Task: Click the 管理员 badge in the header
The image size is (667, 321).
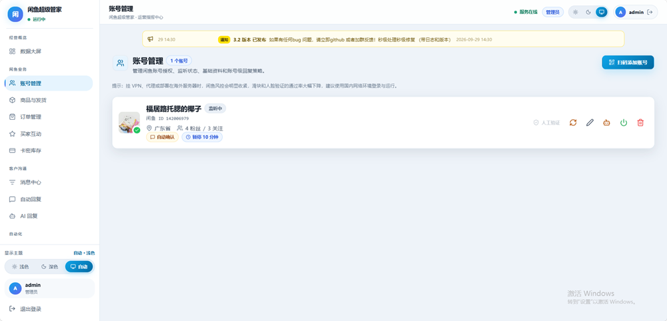Action: click(x=552, y=12)
